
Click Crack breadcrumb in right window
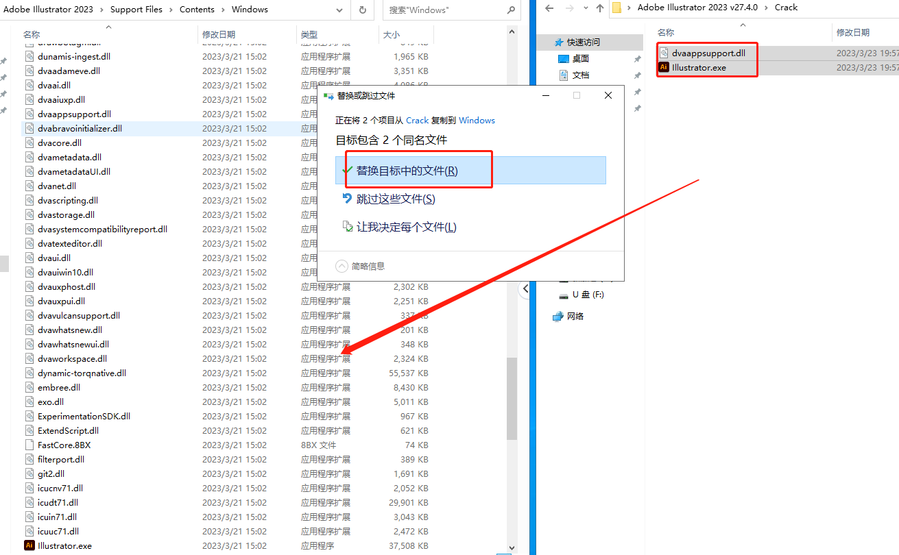(x=786, y=8)
